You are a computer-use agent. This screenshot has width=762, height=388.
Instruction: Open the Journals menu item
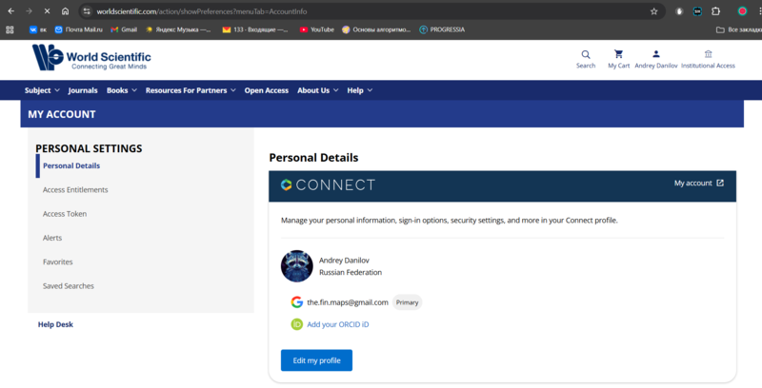click(83, 90)
